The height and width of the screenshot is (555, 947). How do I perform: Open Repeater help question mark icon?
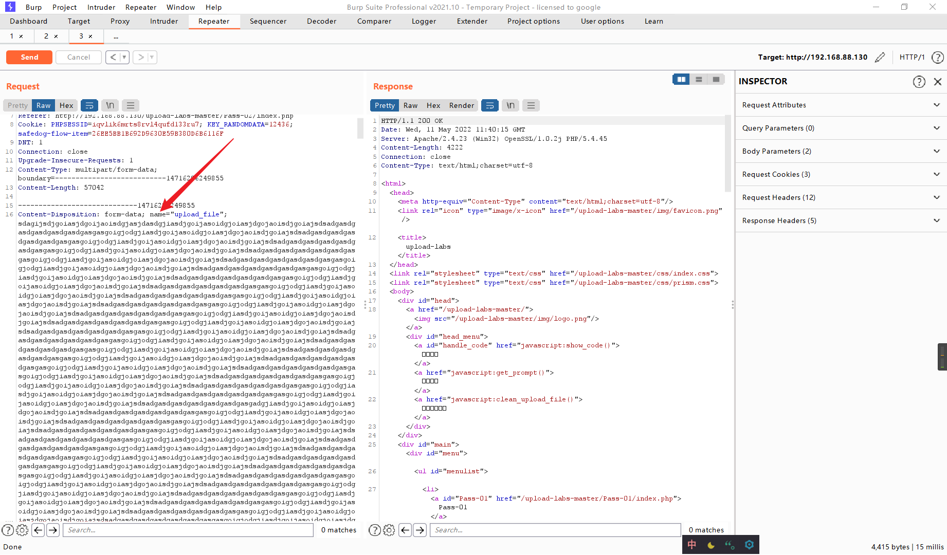click(x=938, y=57)
